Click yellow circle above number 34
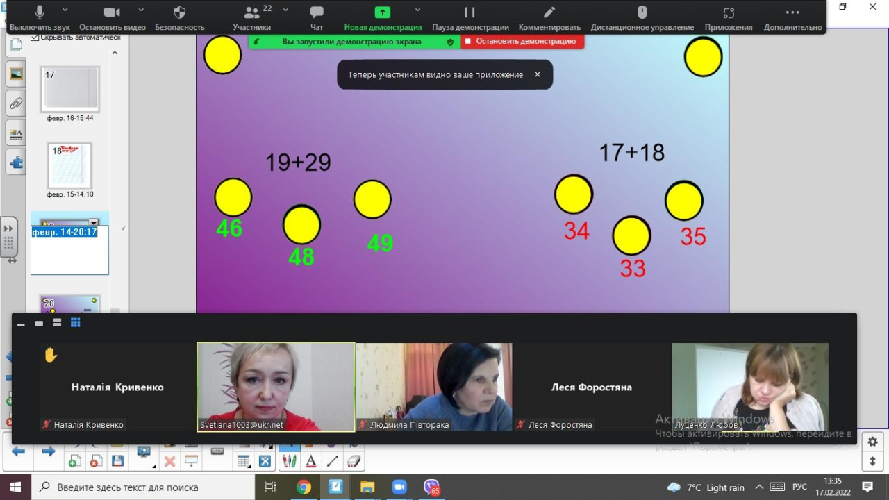Image resolution: width=889 pixels, height=500 pixels. 574,194
